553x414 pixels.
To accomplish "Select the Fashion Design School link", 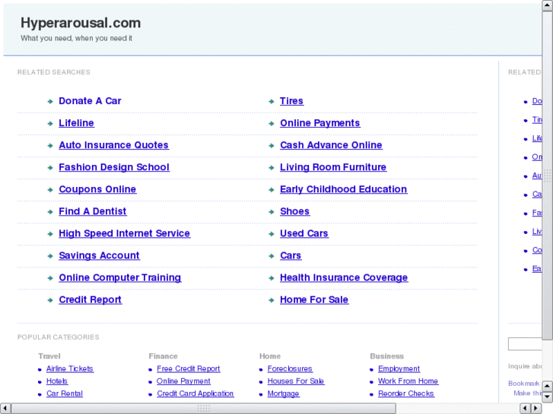I will (114, 167).
